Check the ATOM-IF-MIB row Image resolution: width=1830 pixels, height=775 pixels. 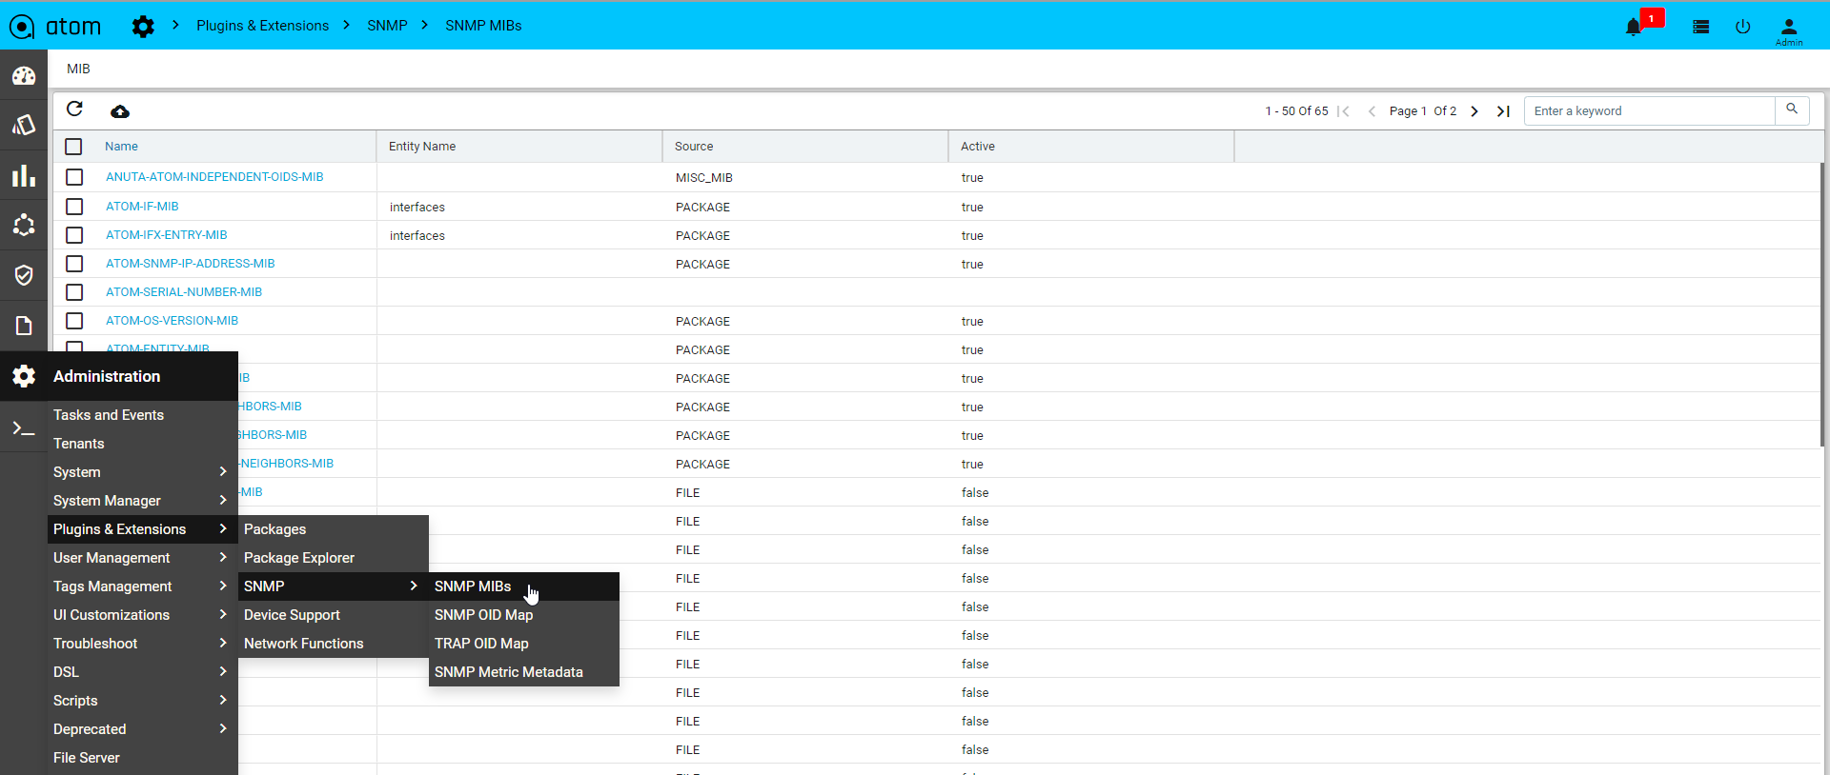pos(74,207)
